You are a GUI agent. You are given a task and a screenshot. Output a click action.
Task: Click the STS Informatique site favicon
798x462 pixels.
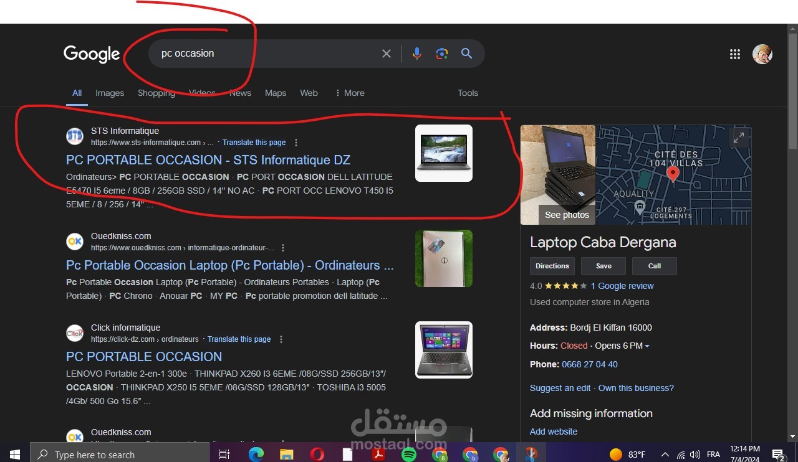[x=75, y=136]
